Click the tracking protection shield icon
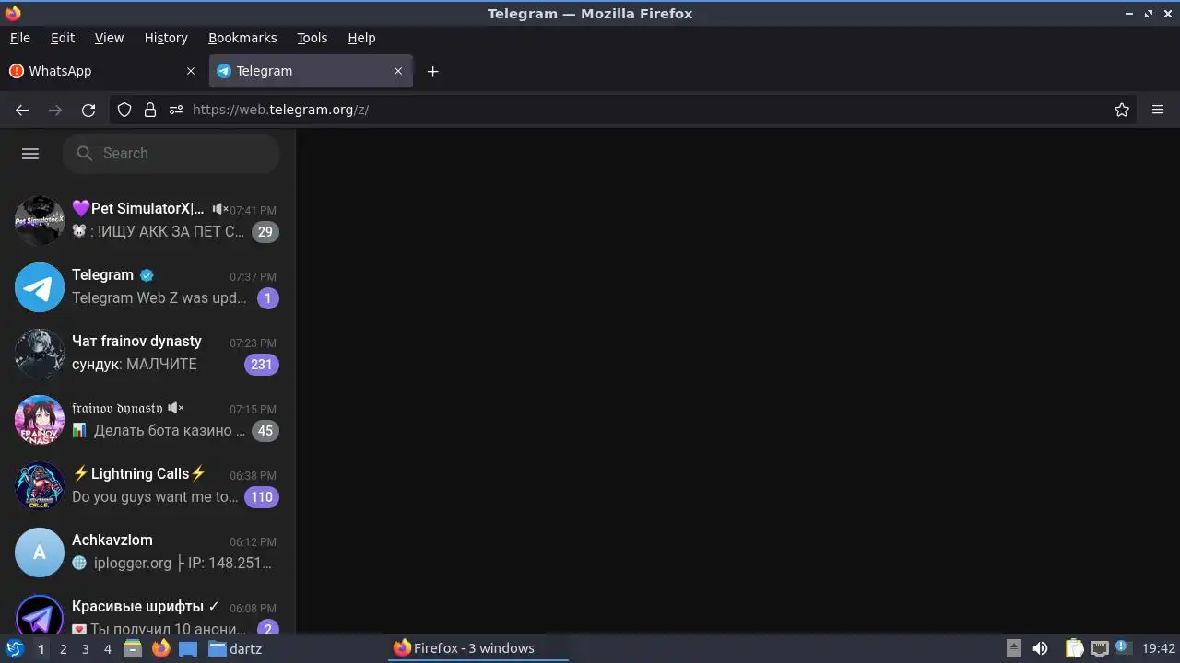Screen dimensions: 1180x663 click(x=124, y=110)
